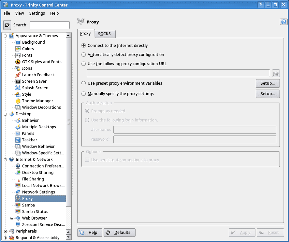Image resolution: width=289 pixels, height=242 pixels.
Task: Click the GTK Styles and Fonts icon
Action: click(x=18, y=62)
